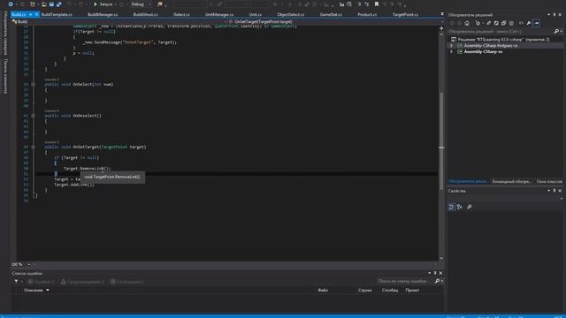The width and height of the screenshot is (566, 318).
Task: Switch to the Unit.cs tab
Action: coord(256,14)
